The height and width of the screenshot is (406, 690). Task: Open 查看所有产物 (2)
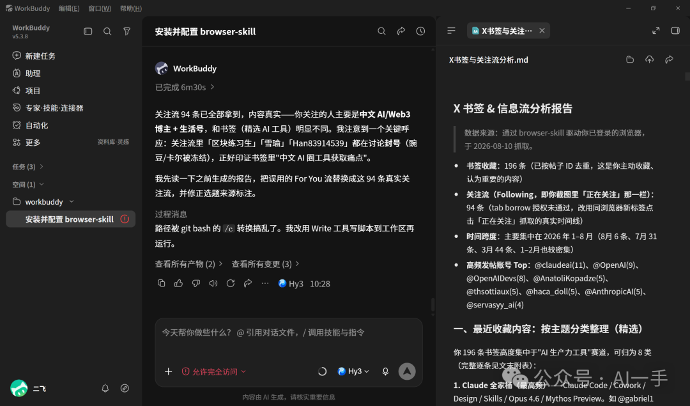tap(188, 264)
